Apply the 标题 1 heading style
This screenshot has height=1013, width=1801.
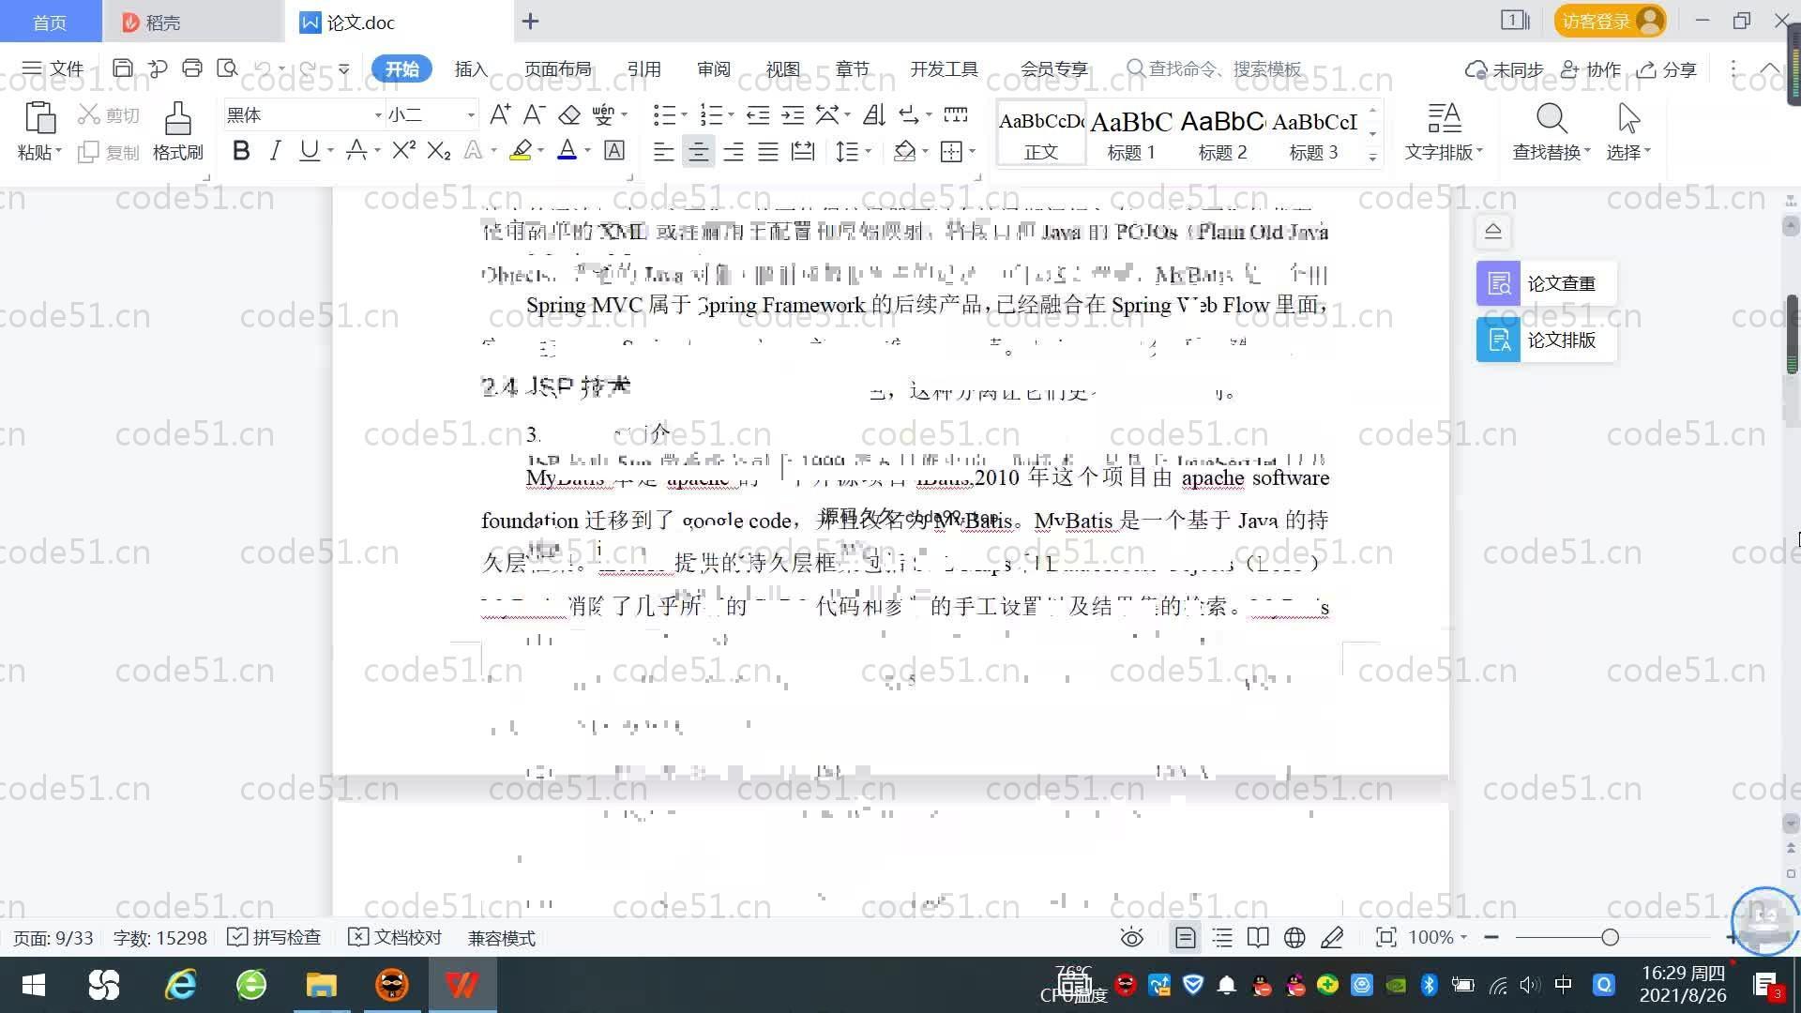pos(1131,133)
